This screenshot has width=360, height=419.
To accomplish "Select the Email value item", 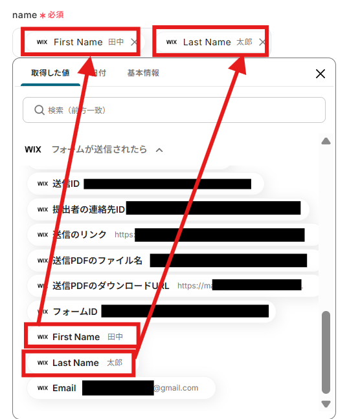I will click(121, 388).
